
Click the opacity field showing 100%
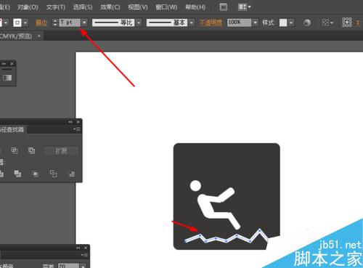(239, 23)
